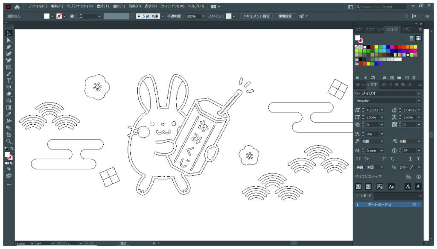
Task: Toggle Small Caps (Tr) in Character panel
Action: click(x=367, y=159)
